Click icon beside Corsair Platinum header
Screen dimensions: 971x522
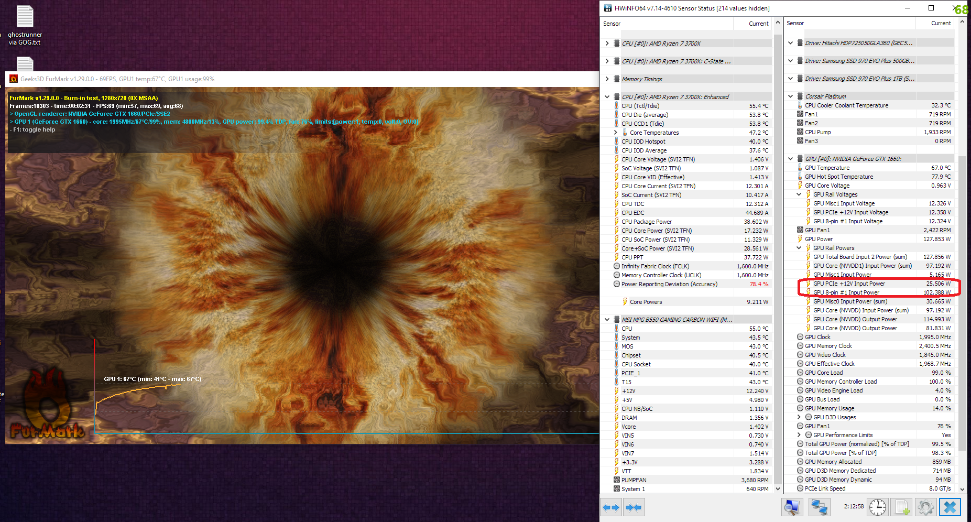(x=800, y=96)
